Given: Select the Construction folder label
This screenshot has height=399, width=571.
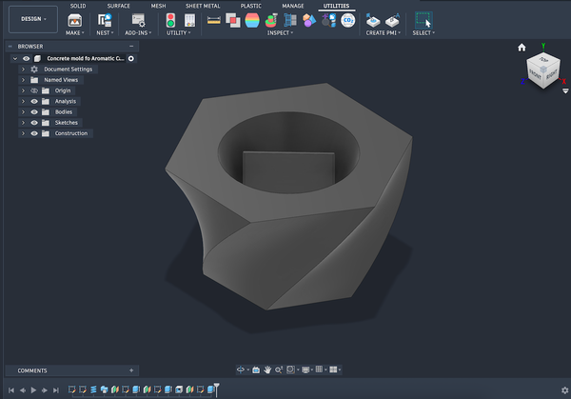Looking at the screenshot, I should click(71, 133).
